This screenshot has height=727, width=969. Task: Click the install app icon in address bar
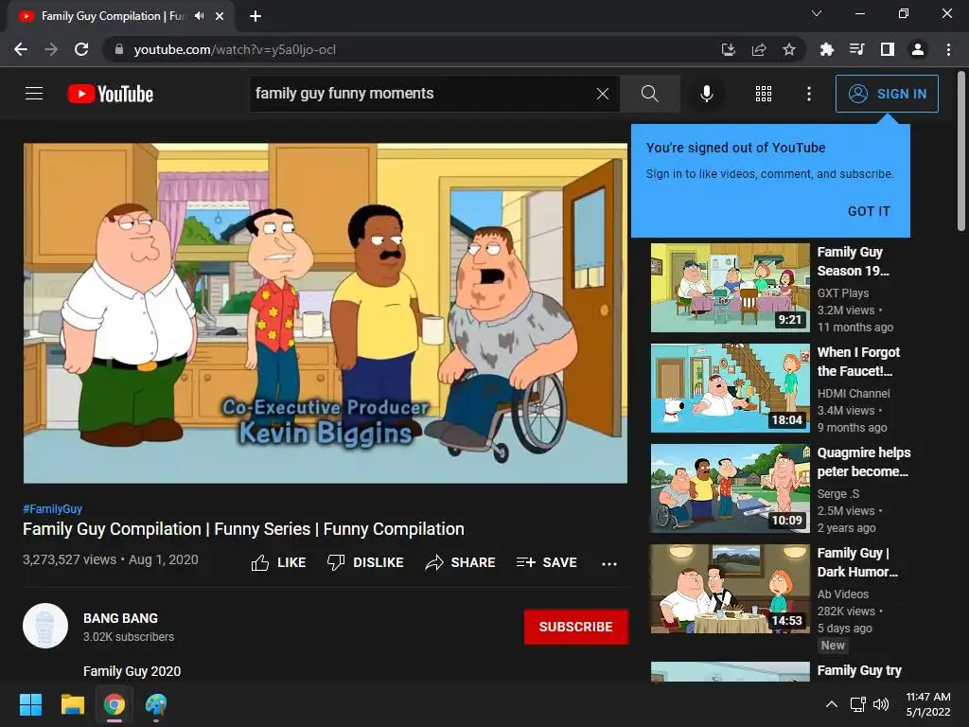click(729, 49)
